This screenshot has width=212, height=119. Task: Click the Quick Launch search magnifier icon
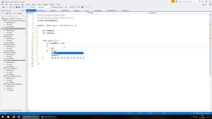point(199,1)
